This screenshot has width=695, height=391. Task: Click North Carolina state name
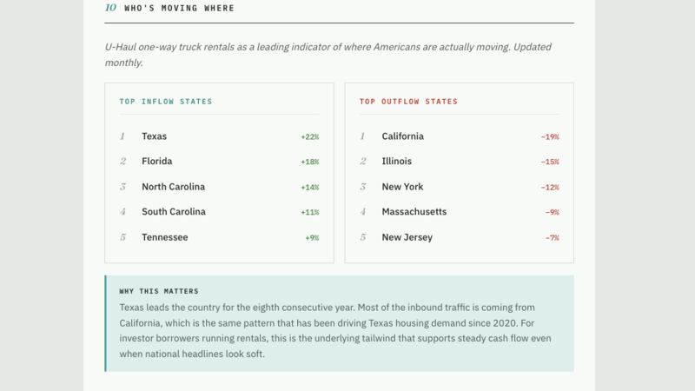tap(173, 187)
